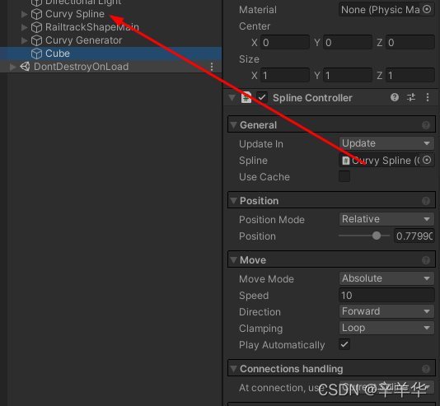Open help for Connections handling section
This screenshot has height=406, width=440.
pos(426,369)
